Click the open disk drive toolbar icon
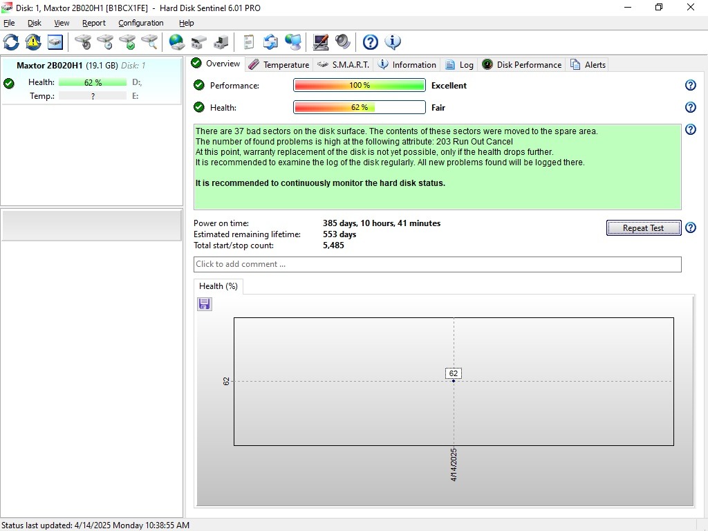 tap(198, 42)
